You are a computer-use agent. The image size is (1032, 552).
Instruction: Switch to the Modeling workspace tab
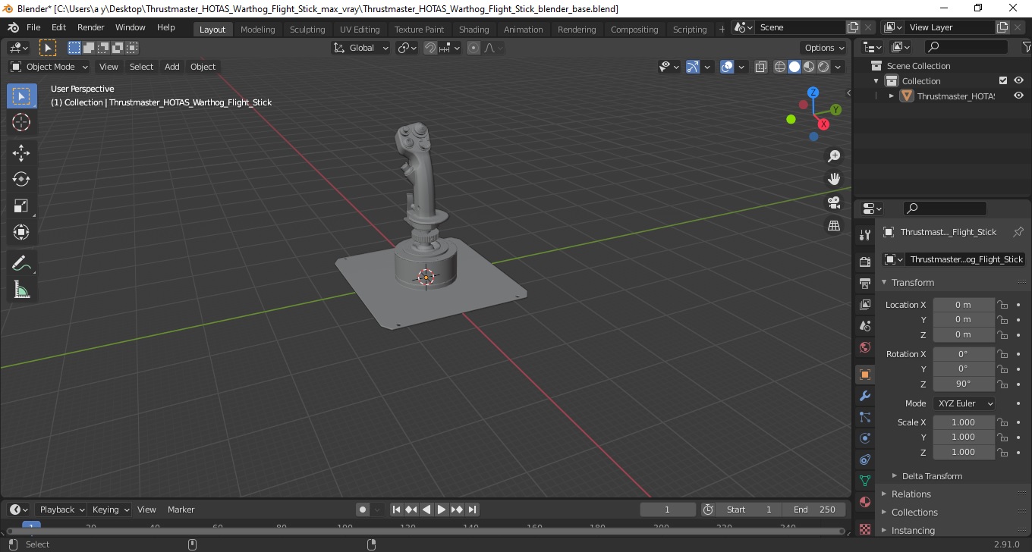tap(257, 30)
